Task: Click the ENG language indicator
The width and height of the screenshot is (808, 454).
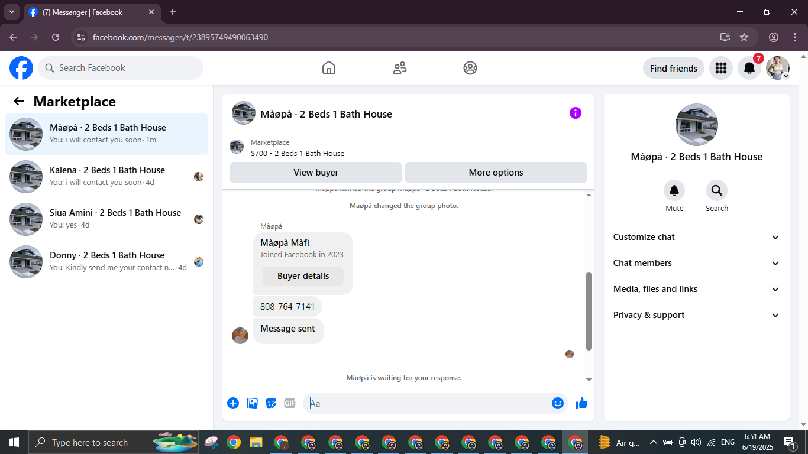Action: (728, 442)
